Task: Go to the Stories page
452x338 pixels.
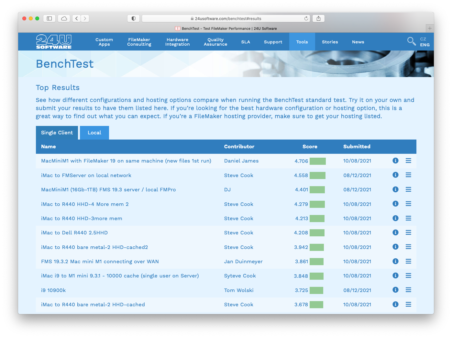Action: click(330, 42)
